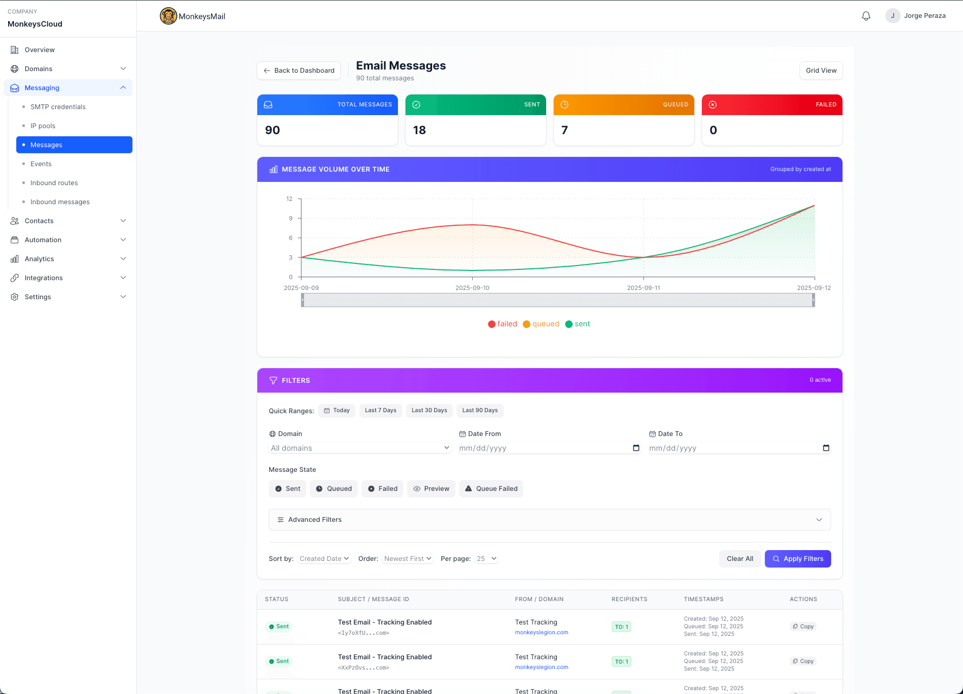Click the Date To calendar picker icon

(x=826, y=448)
